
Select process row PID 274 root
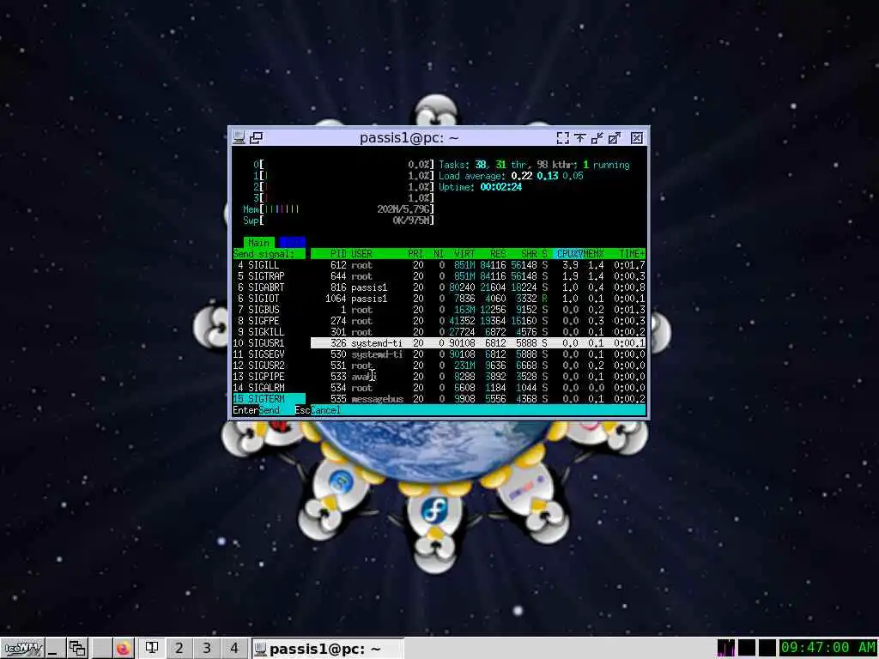pyautogui.click(x=478, y=321)
